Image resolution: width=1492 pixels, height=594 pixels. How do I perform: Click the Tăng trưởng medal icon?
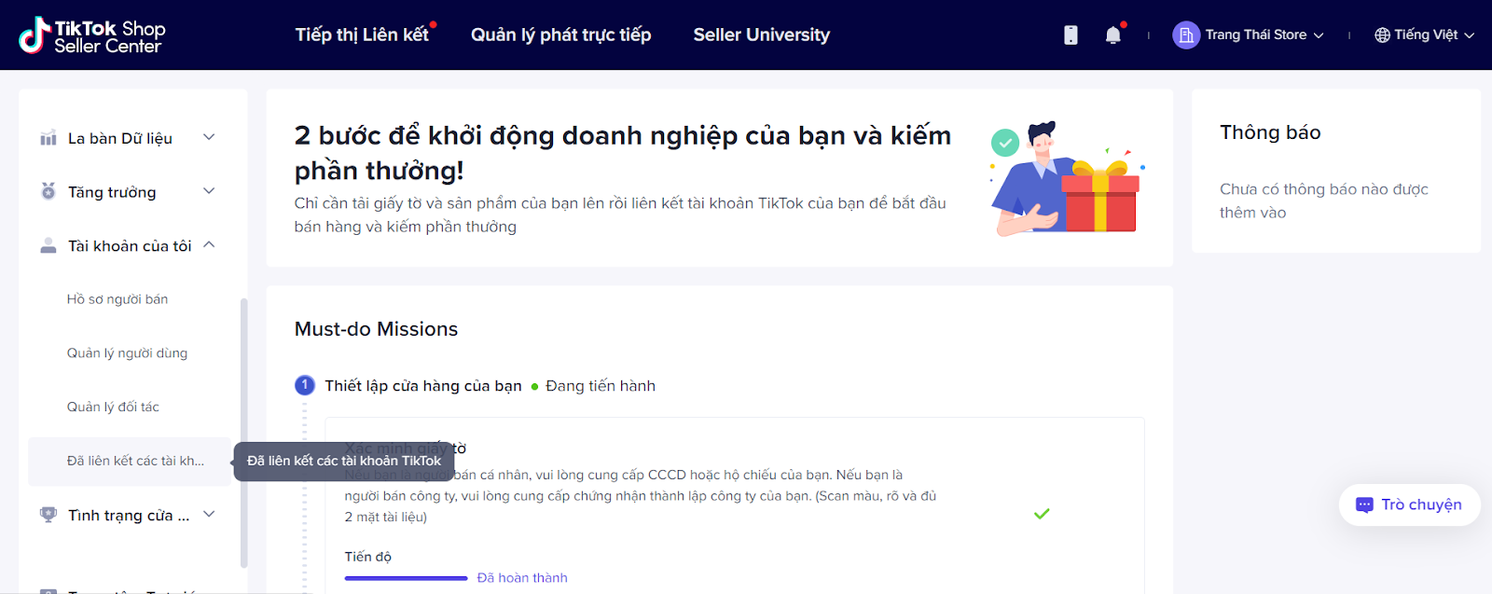click(x=48, y=191)
